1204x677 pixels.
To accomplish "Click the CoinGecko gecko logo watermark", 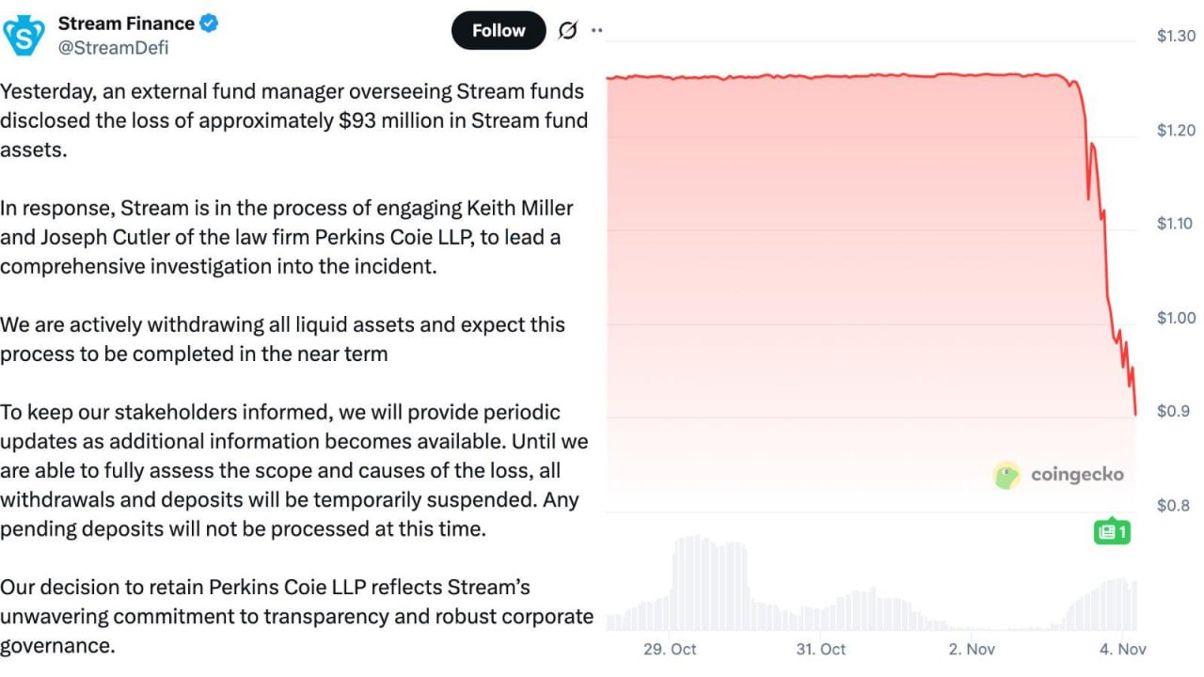I will pyautogui.click(x=1007, y=475).
